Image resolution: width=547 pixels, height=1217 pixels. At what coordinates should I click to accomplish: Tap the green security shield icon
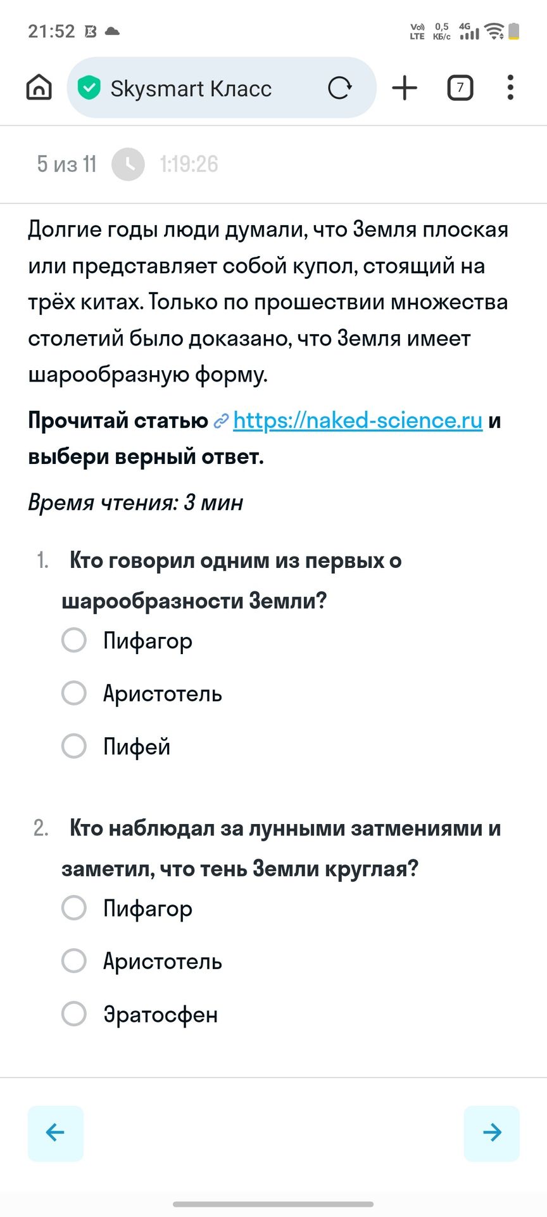[89, 87]
